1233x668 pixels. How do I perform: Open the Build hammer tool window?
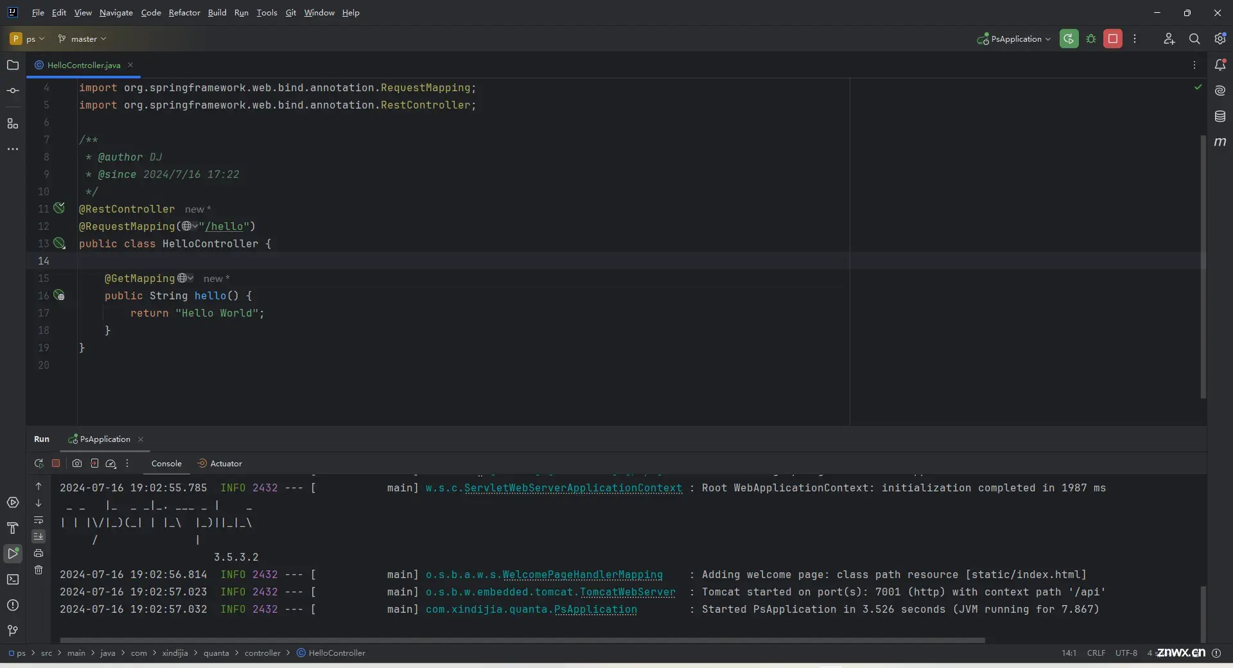pyautogui.click(x=12, y=528)
